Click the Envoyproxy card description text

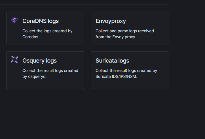pyautogui.click(x=124, y=34)
